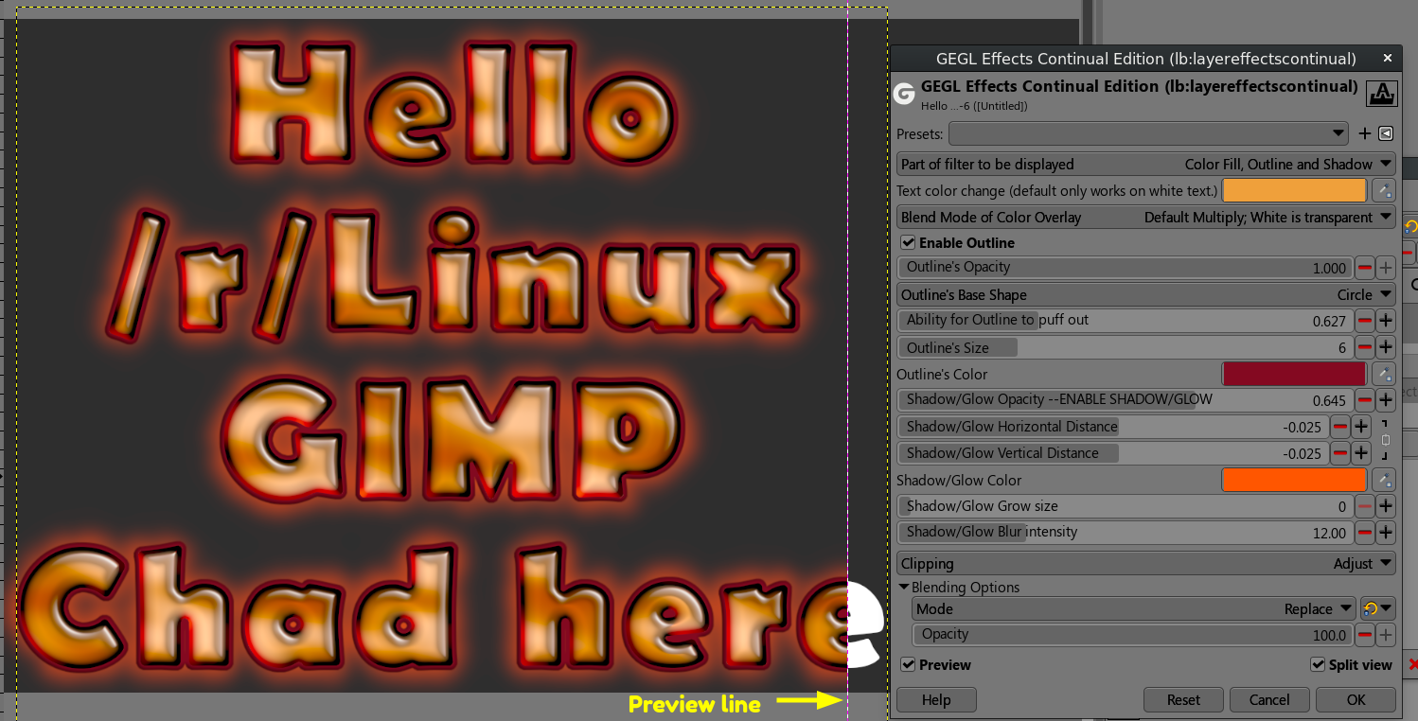Decrease Shadow/Glow Opacity minus button
This screenshot has width=1418, height=721.
[1365, 400]
